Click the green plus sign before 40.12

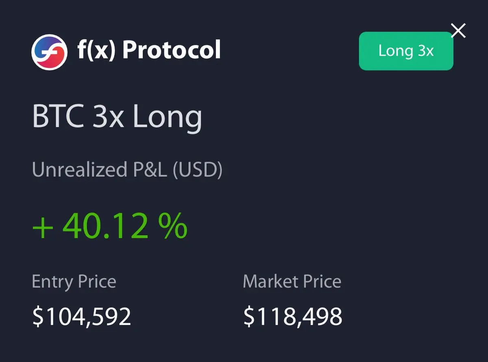tap(43, 227)
